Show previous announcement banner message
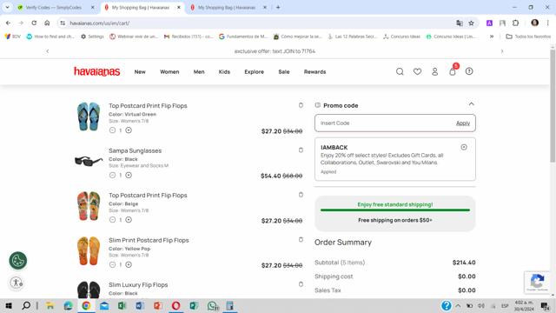 48,51
